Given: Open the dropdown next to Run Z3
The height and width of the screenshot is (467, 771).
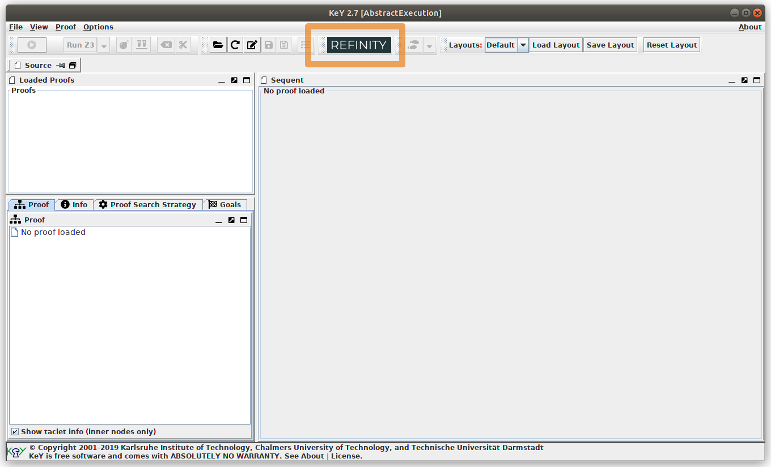Looking at the screenshot, I should click(x=104, y=45).
